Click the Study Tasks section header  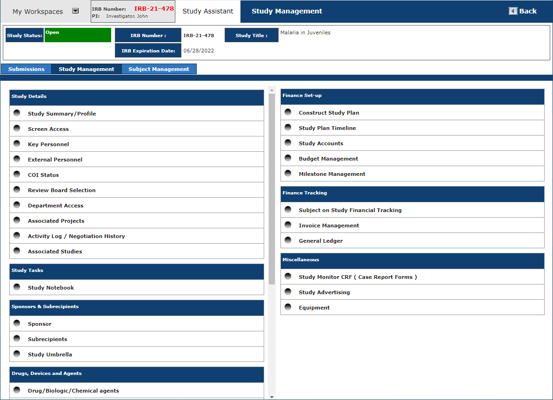136,271
